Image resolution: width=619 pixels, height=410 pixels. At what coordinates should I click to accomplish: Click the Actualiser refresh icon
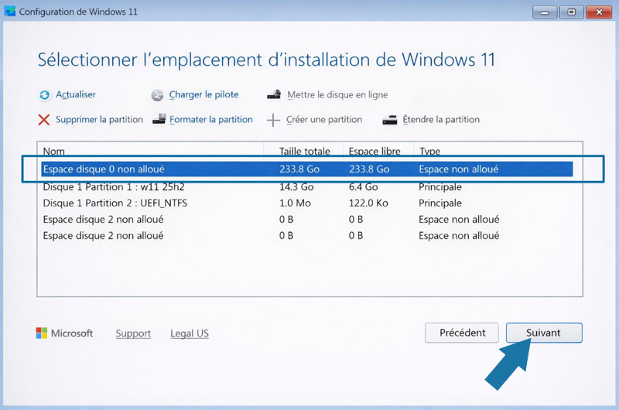pos(44,95)
